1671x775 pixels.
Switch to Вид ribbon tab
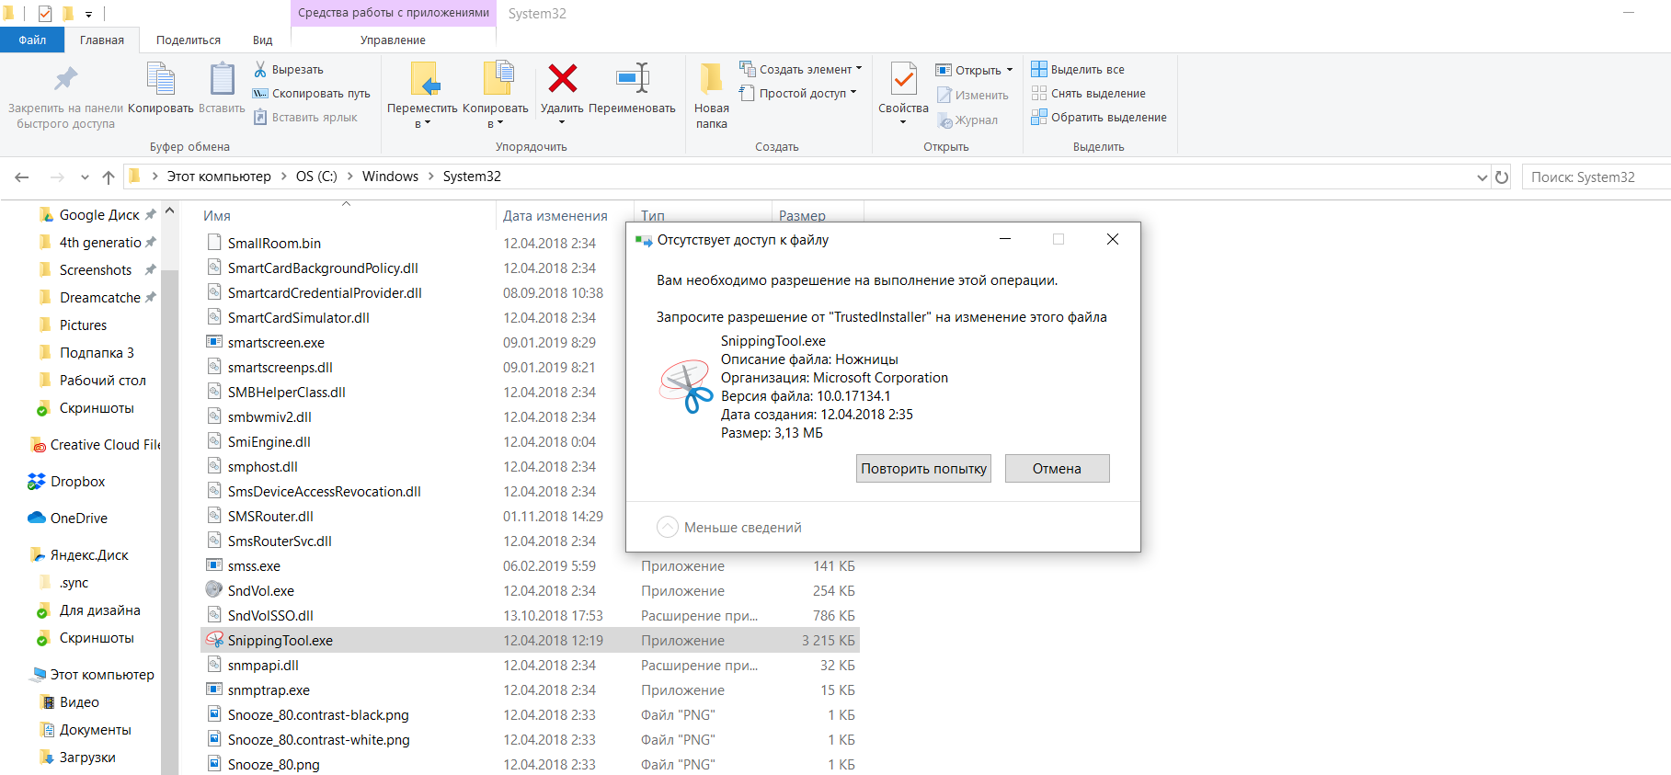(x=263, y=40)
